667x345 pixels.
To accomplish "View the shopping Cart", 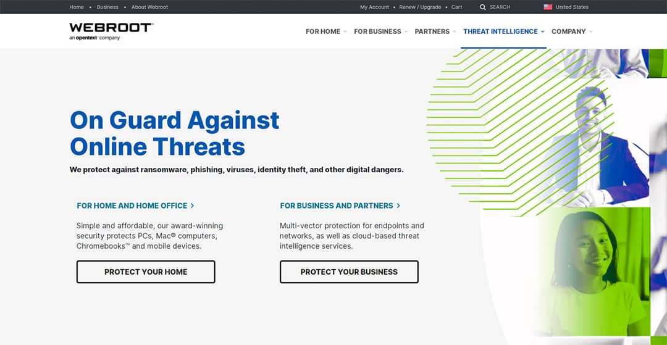I will 456,7.
